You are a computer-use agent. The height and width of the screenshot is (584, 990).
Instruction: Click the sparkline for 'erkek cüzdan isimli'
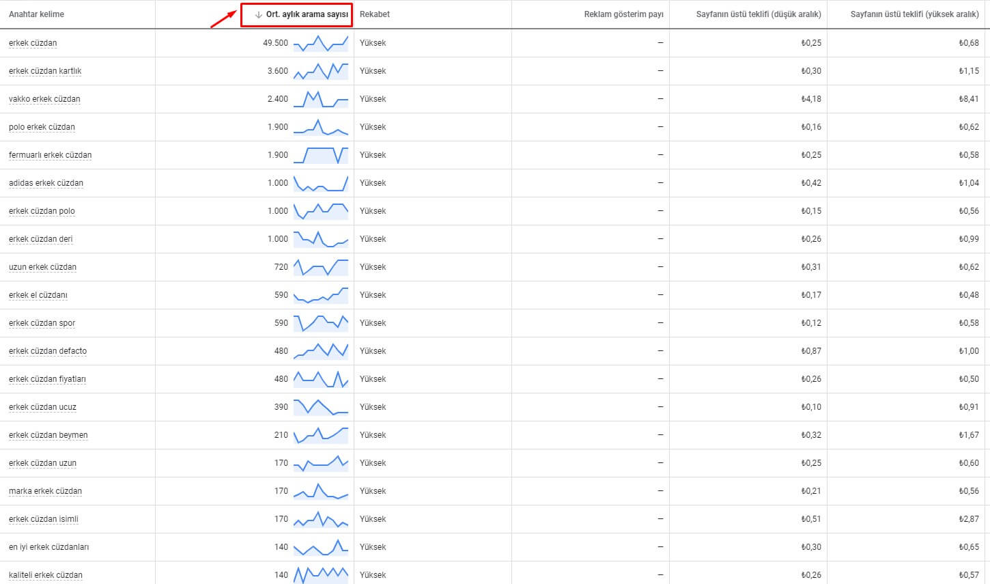320,519
